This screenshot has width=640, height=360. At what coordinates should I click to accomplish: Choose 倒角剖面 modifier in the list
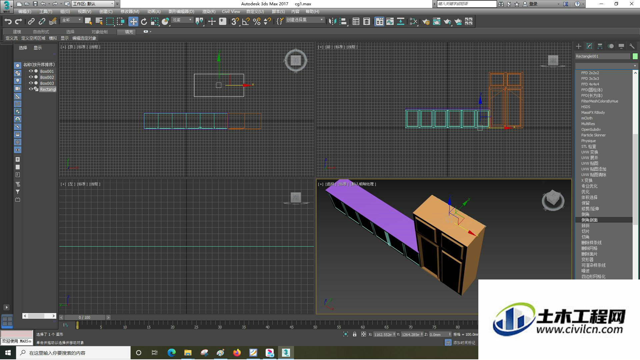click(x=604, y=220)
